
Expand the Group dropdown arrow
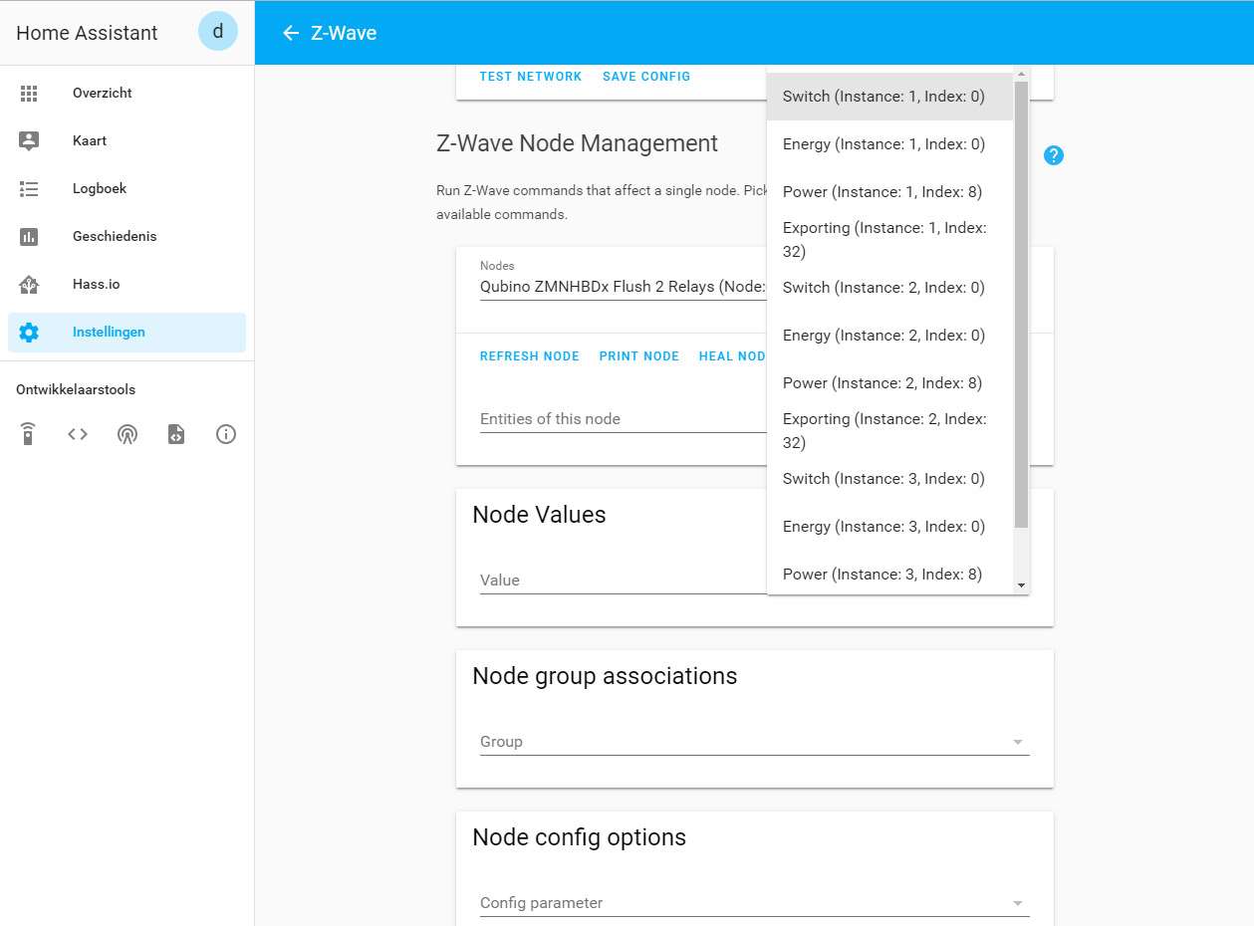coord(1017,743)
